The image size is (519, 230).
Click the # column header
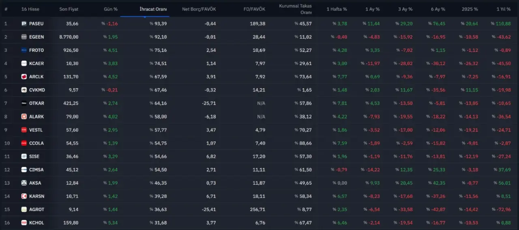(x=6, y=9)
